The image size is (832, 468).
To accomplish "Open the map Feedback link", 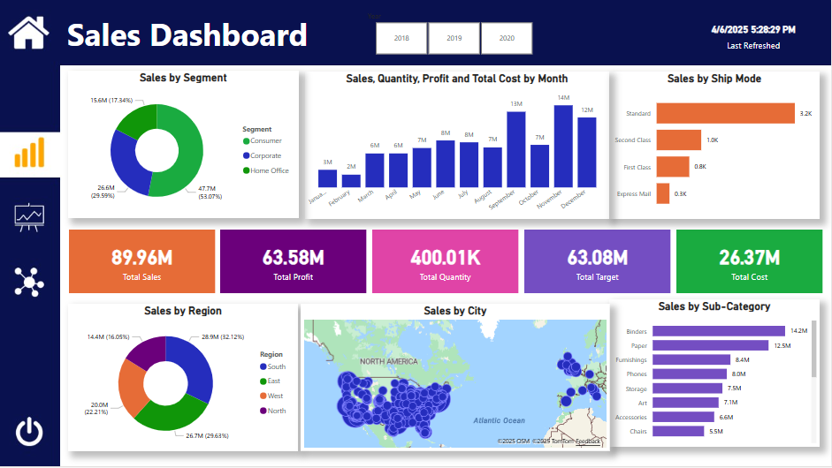I will (x=588, y=441).
